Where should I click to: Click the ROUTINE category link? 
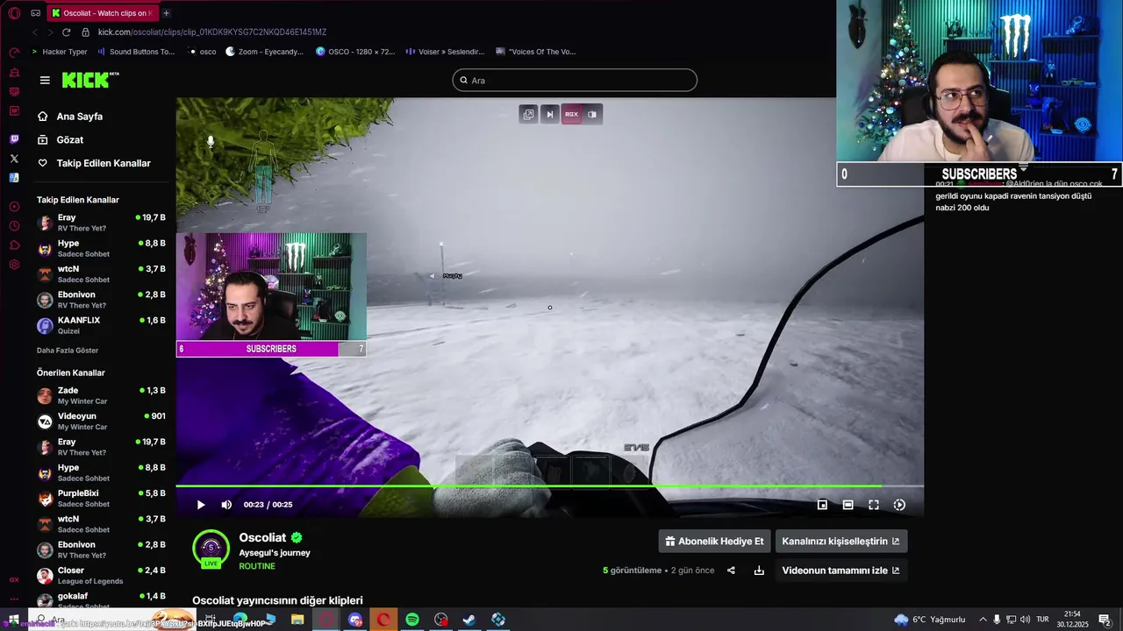pyautogui.click(x=257, y=566)
